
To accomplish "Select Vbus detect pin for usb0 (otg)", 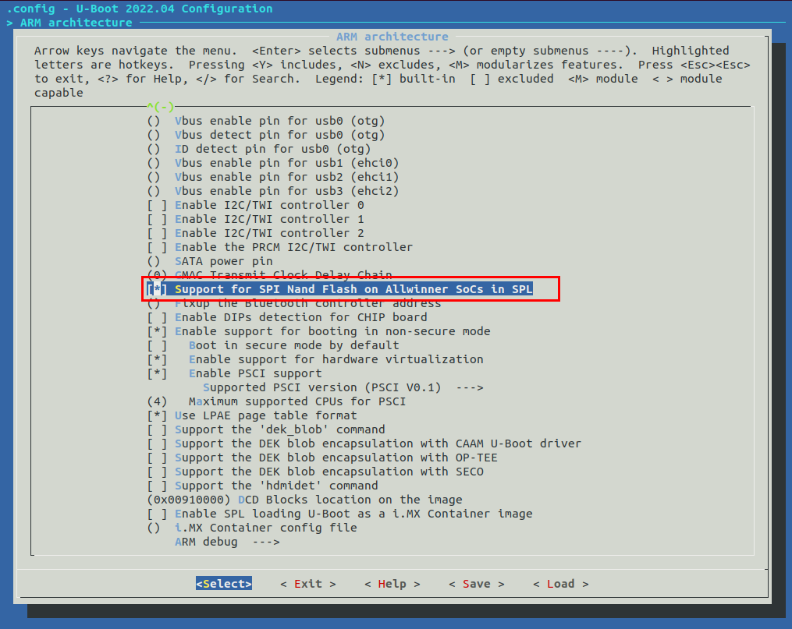I will point(266,135).
